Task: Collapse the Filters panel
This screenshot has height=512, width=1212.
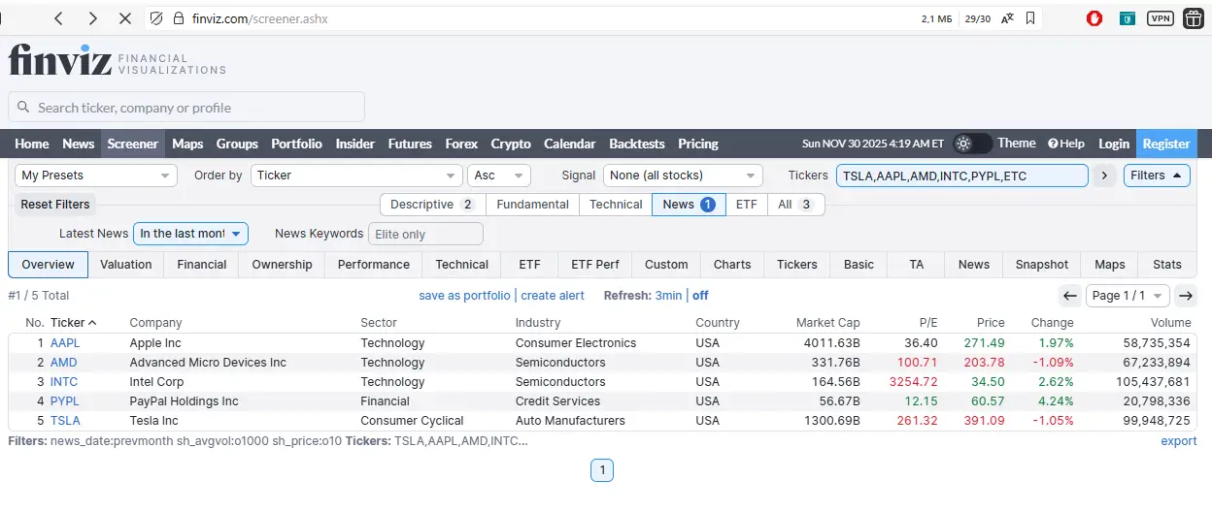Action: (1157, 176)
